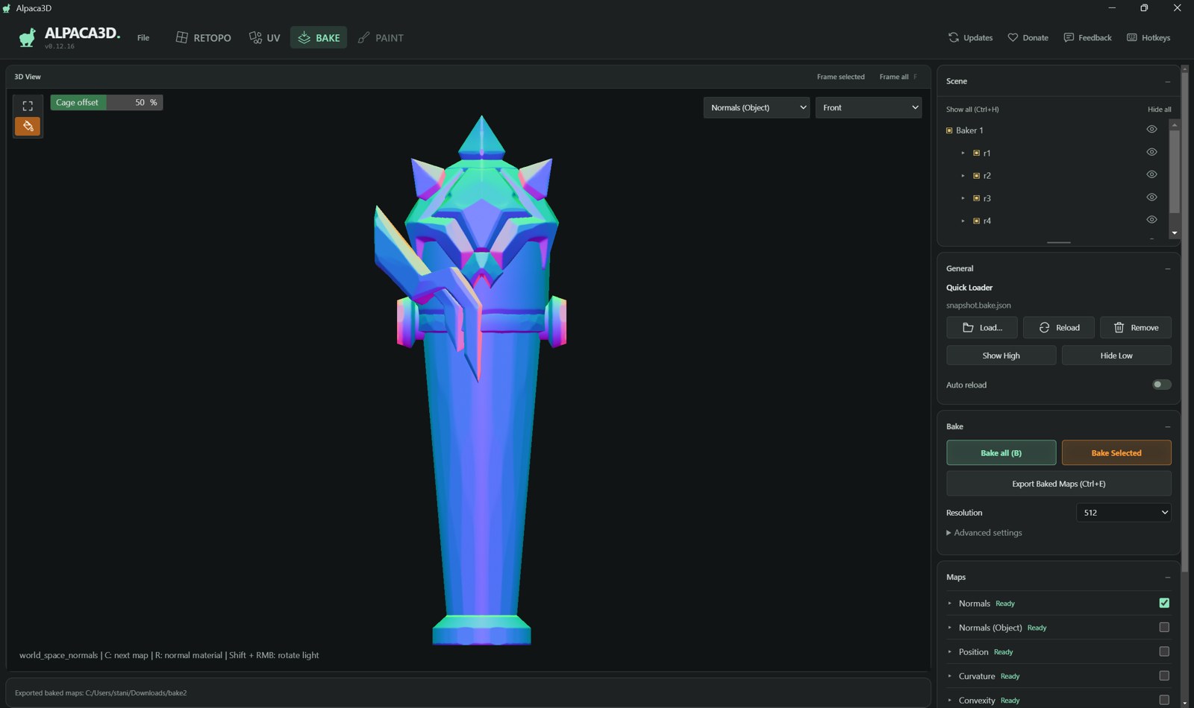This screenshot has width=1194, height=708.
Task: Click the Hotkeys keyboard icon
Action: click(x=1132, y=37)
